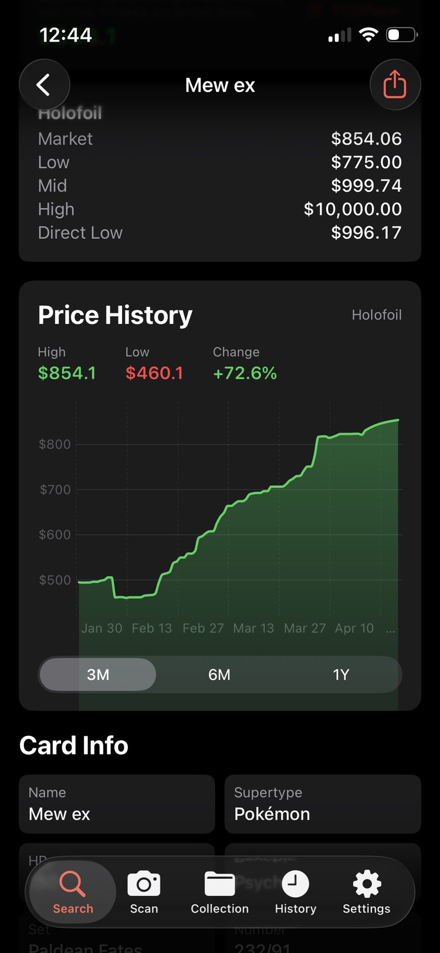This screenshot has width=440, height=953.
Task: Tap the Mew ex page title
Action: [220, 85]
